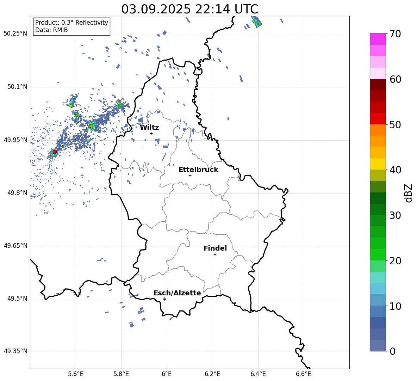Screen dimensions: 417x381
Task: Click the colorbar tick value 20
Action: [395, 261]
